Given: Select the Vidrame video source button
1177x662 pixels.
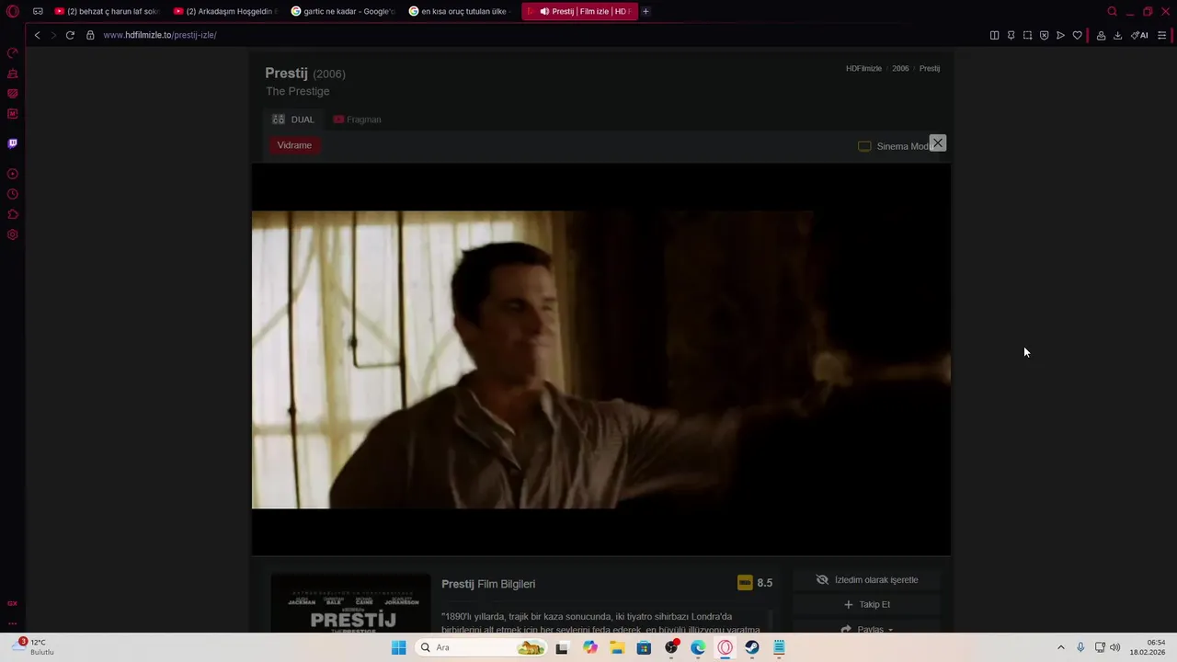Looking at the screenshot, I should pos(294,145).
